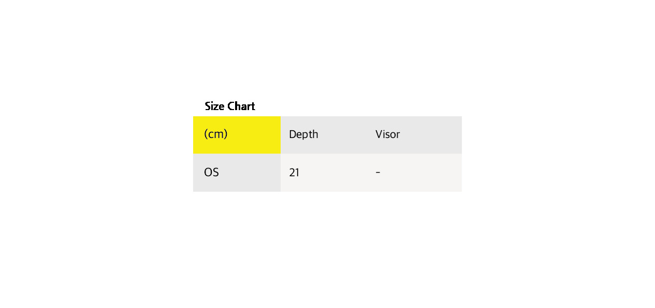Click the Depth column header
The width and height of the screenshot is (655, 308).
(x=303, y=134)
